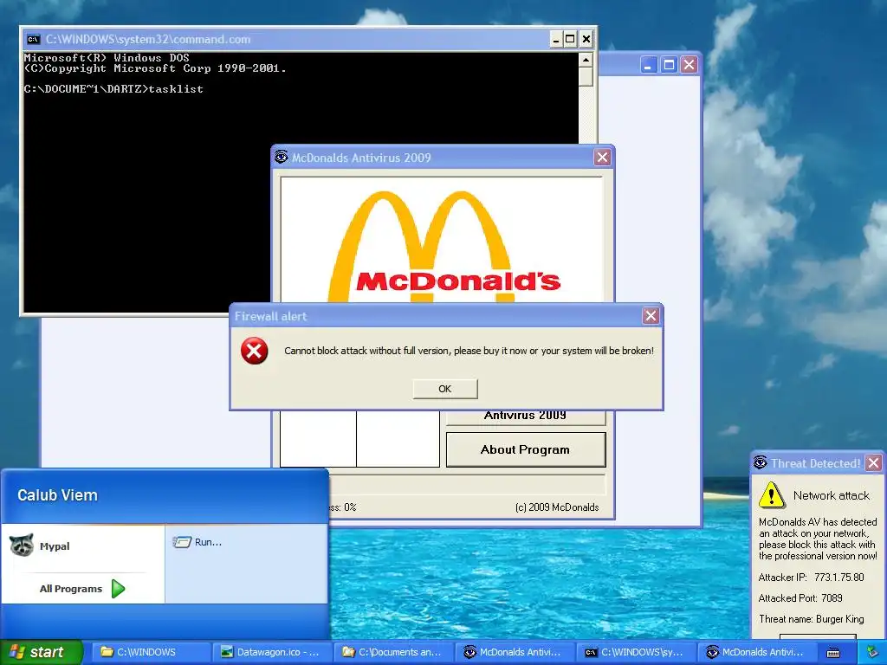Close the blank background window
The image size is (887, 665).
point(689,64)
